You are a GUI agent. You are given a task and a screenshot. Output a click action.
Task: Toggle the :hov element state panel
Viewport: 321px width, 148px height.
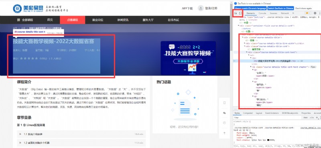point(306,117)
